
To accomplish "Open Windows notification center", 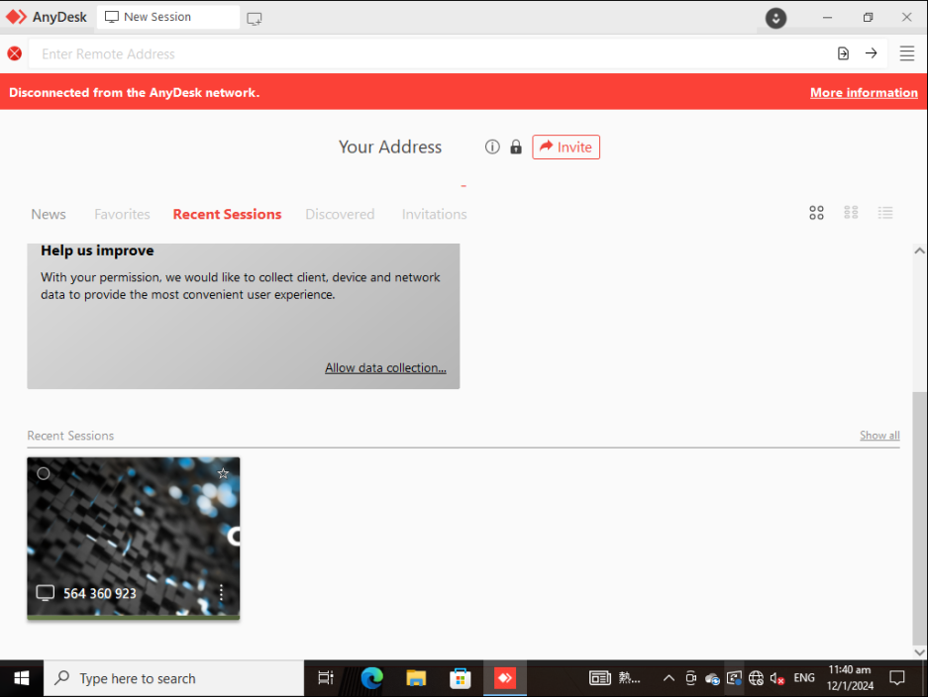I will point(897,678).
